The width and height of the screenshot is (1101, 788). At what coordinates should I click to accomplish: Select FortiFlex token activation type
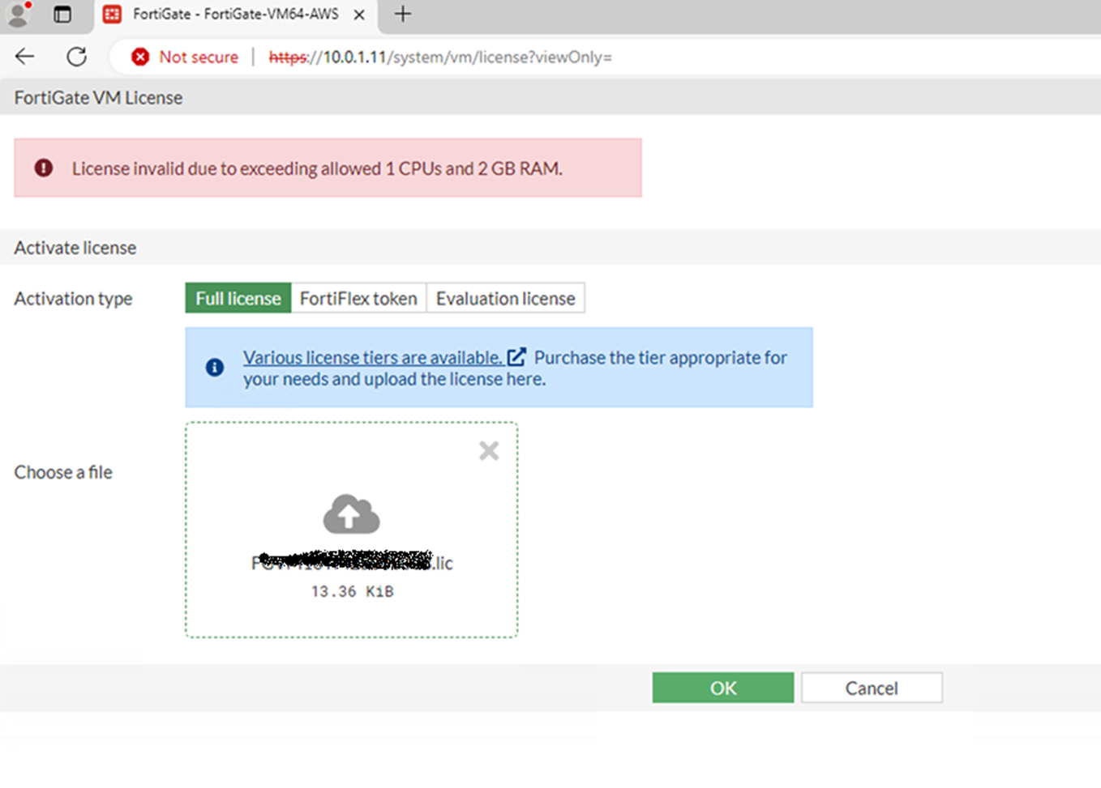(358, 298)
